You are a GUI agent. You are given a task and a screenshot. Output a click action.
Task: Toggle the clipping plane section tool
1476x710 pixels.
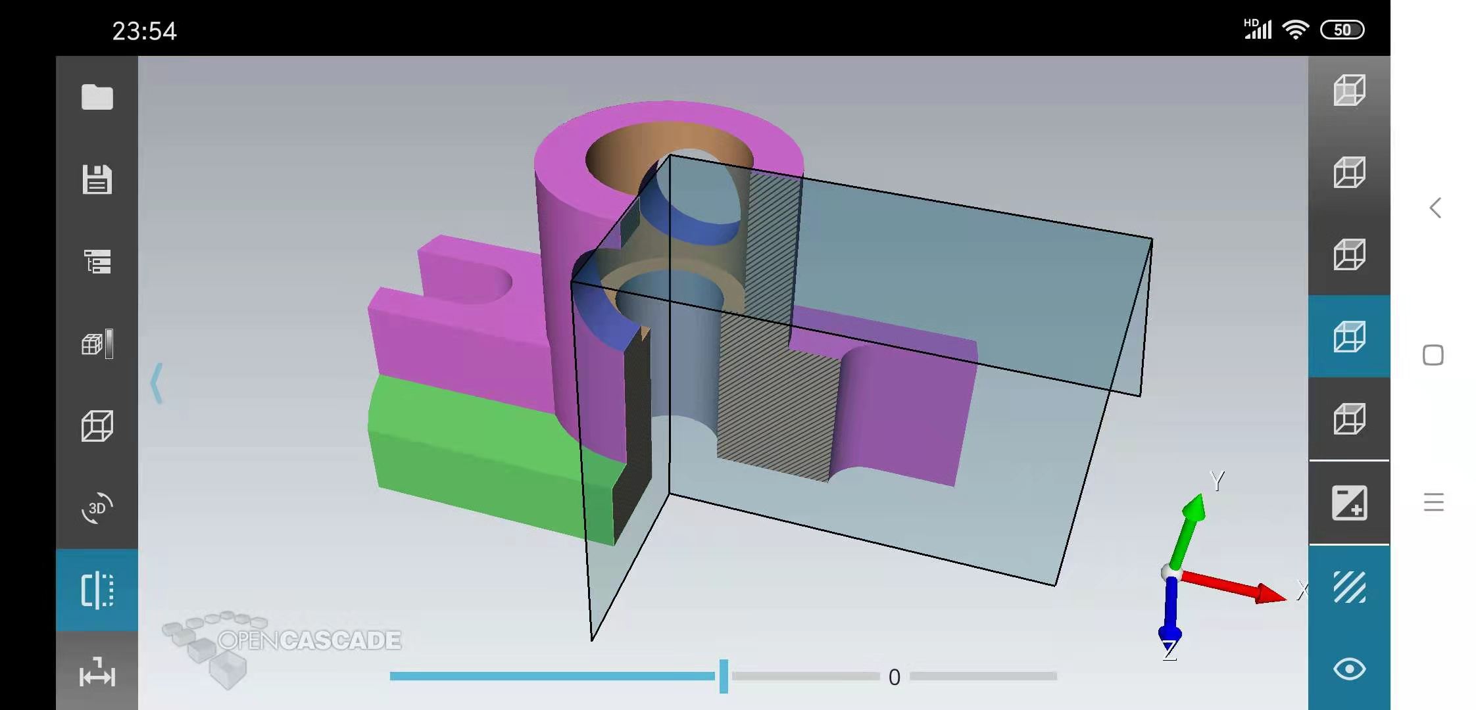[x=97, y=590]
